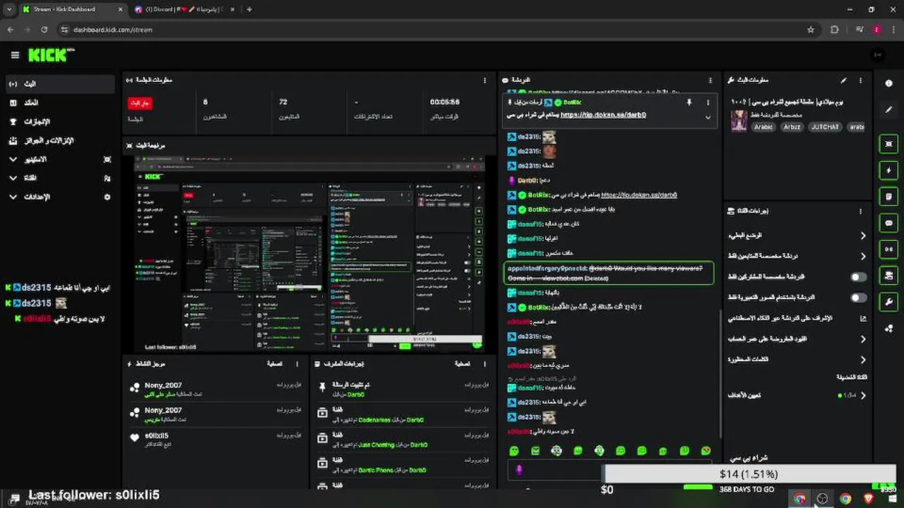The width and height of the screenshot is (904, 508).
Task: Click the edit pencil in stream info panel
Action: pyautogui.click(x=843, y=80)
